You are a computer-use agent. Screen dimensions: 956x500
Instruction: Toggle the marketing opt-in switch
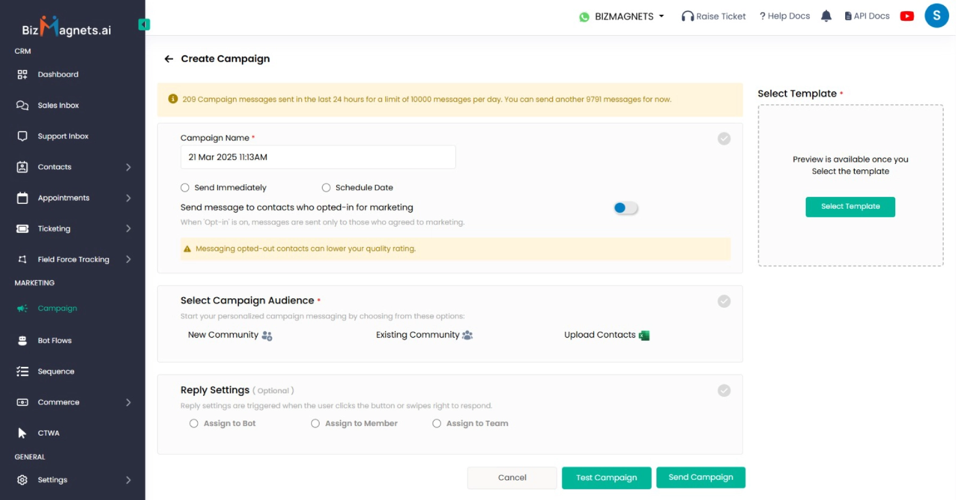(626, 208)
